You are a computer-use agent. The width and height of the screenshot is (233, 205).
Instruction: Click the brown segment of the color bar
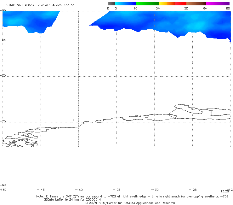196,4
